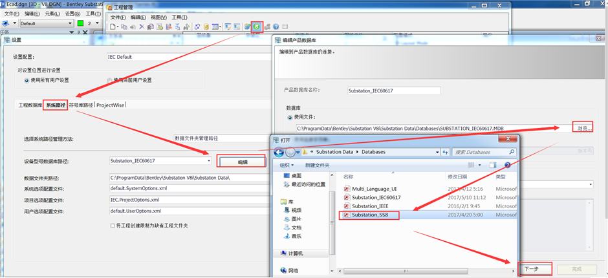The height and width of the screenshot is (278, 608).
Task: Open the dropdown arrow next to number 2
Action: (96, 23)
